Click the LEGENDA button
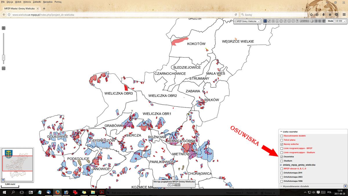 pos(304,21)
